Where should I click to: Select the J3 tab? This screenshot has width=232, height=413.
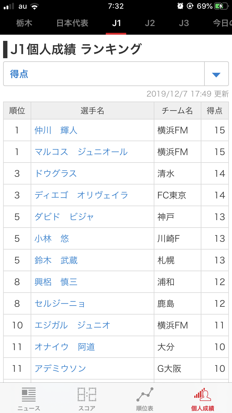[x=184, y=23]
